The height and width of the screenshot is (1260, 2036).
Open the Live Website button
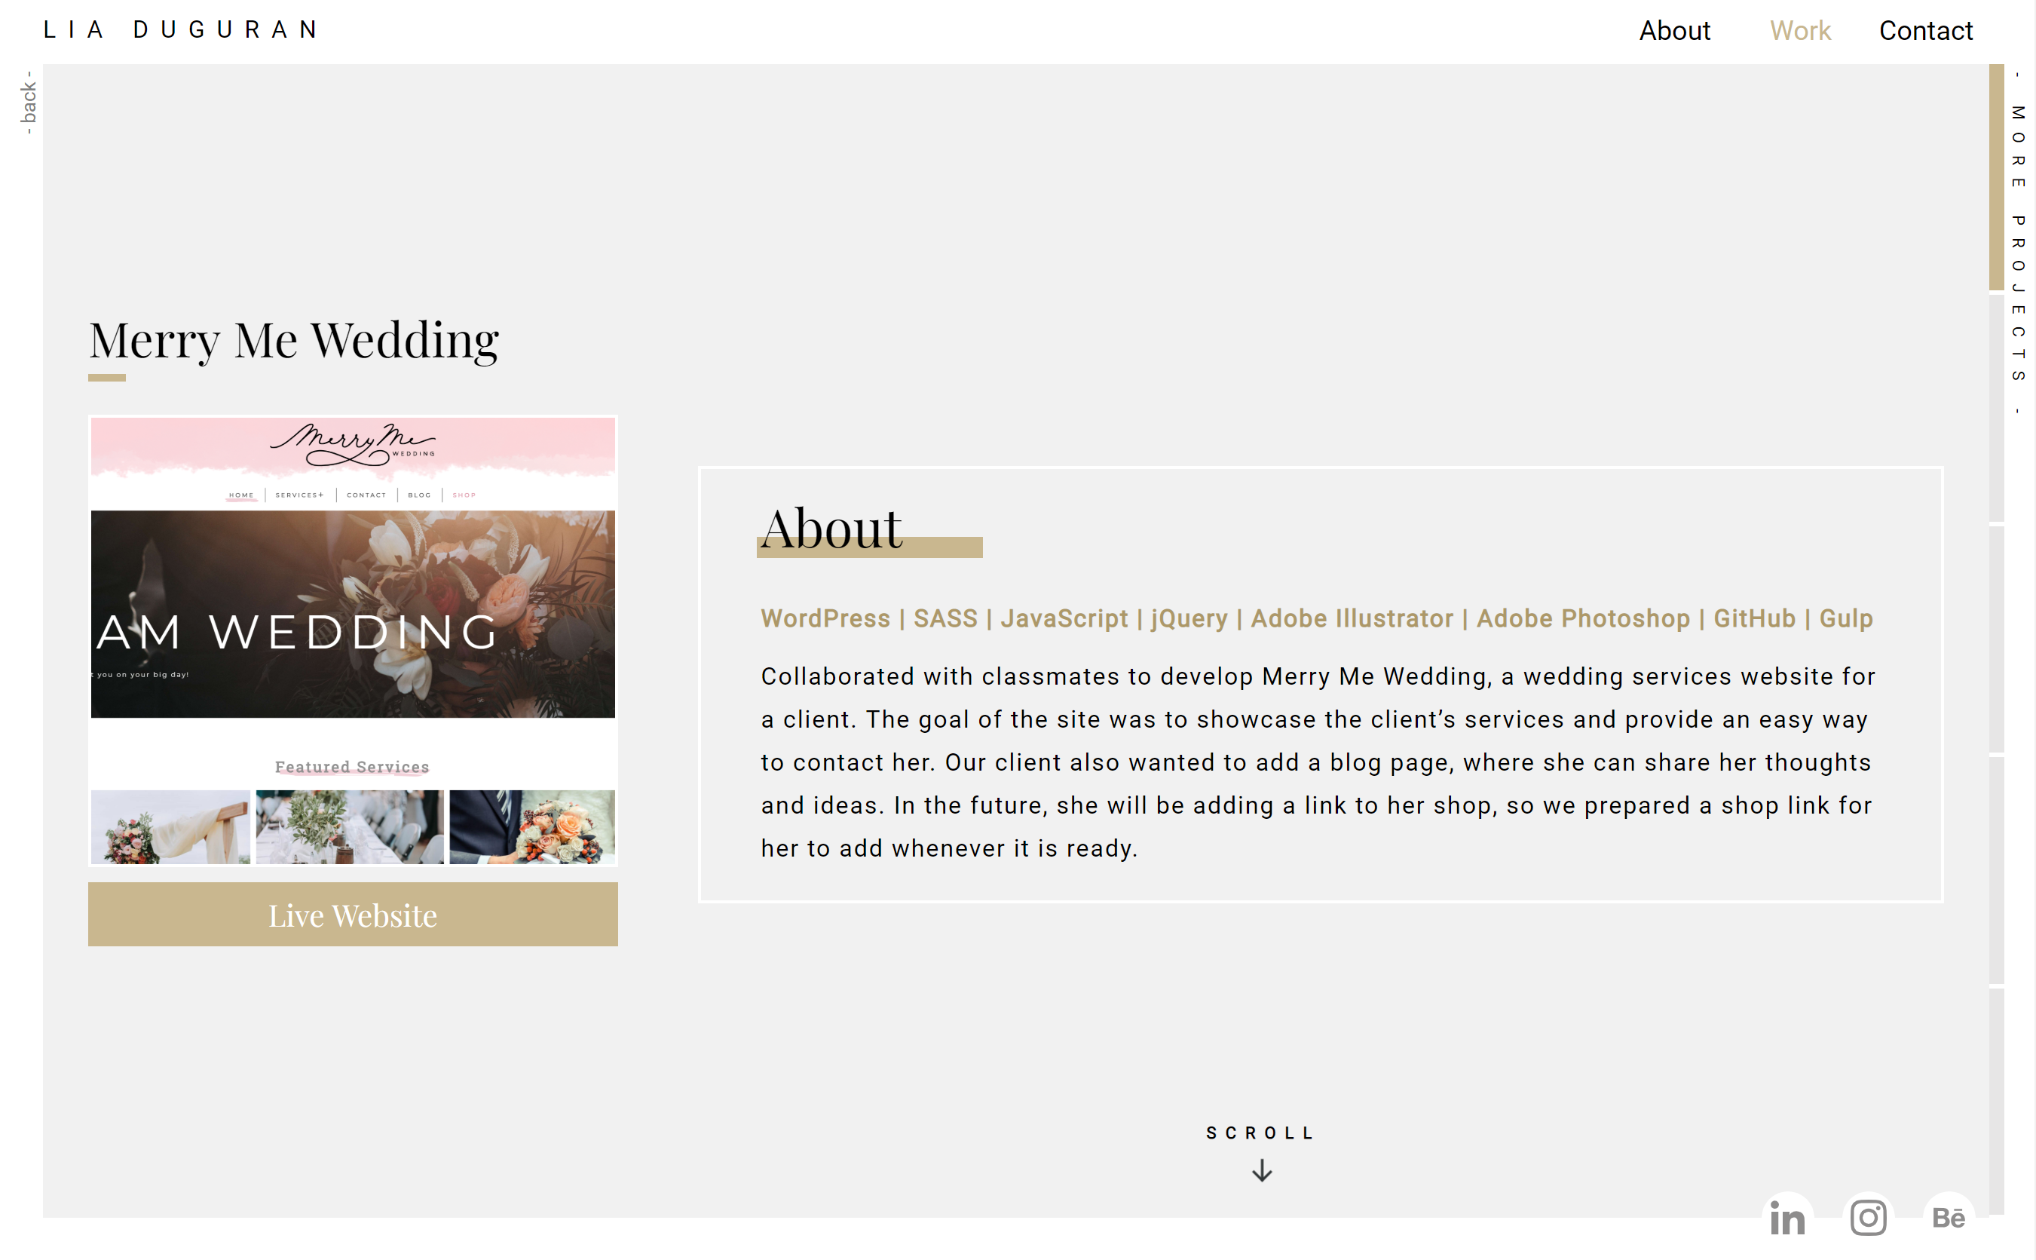pos(354,914)
